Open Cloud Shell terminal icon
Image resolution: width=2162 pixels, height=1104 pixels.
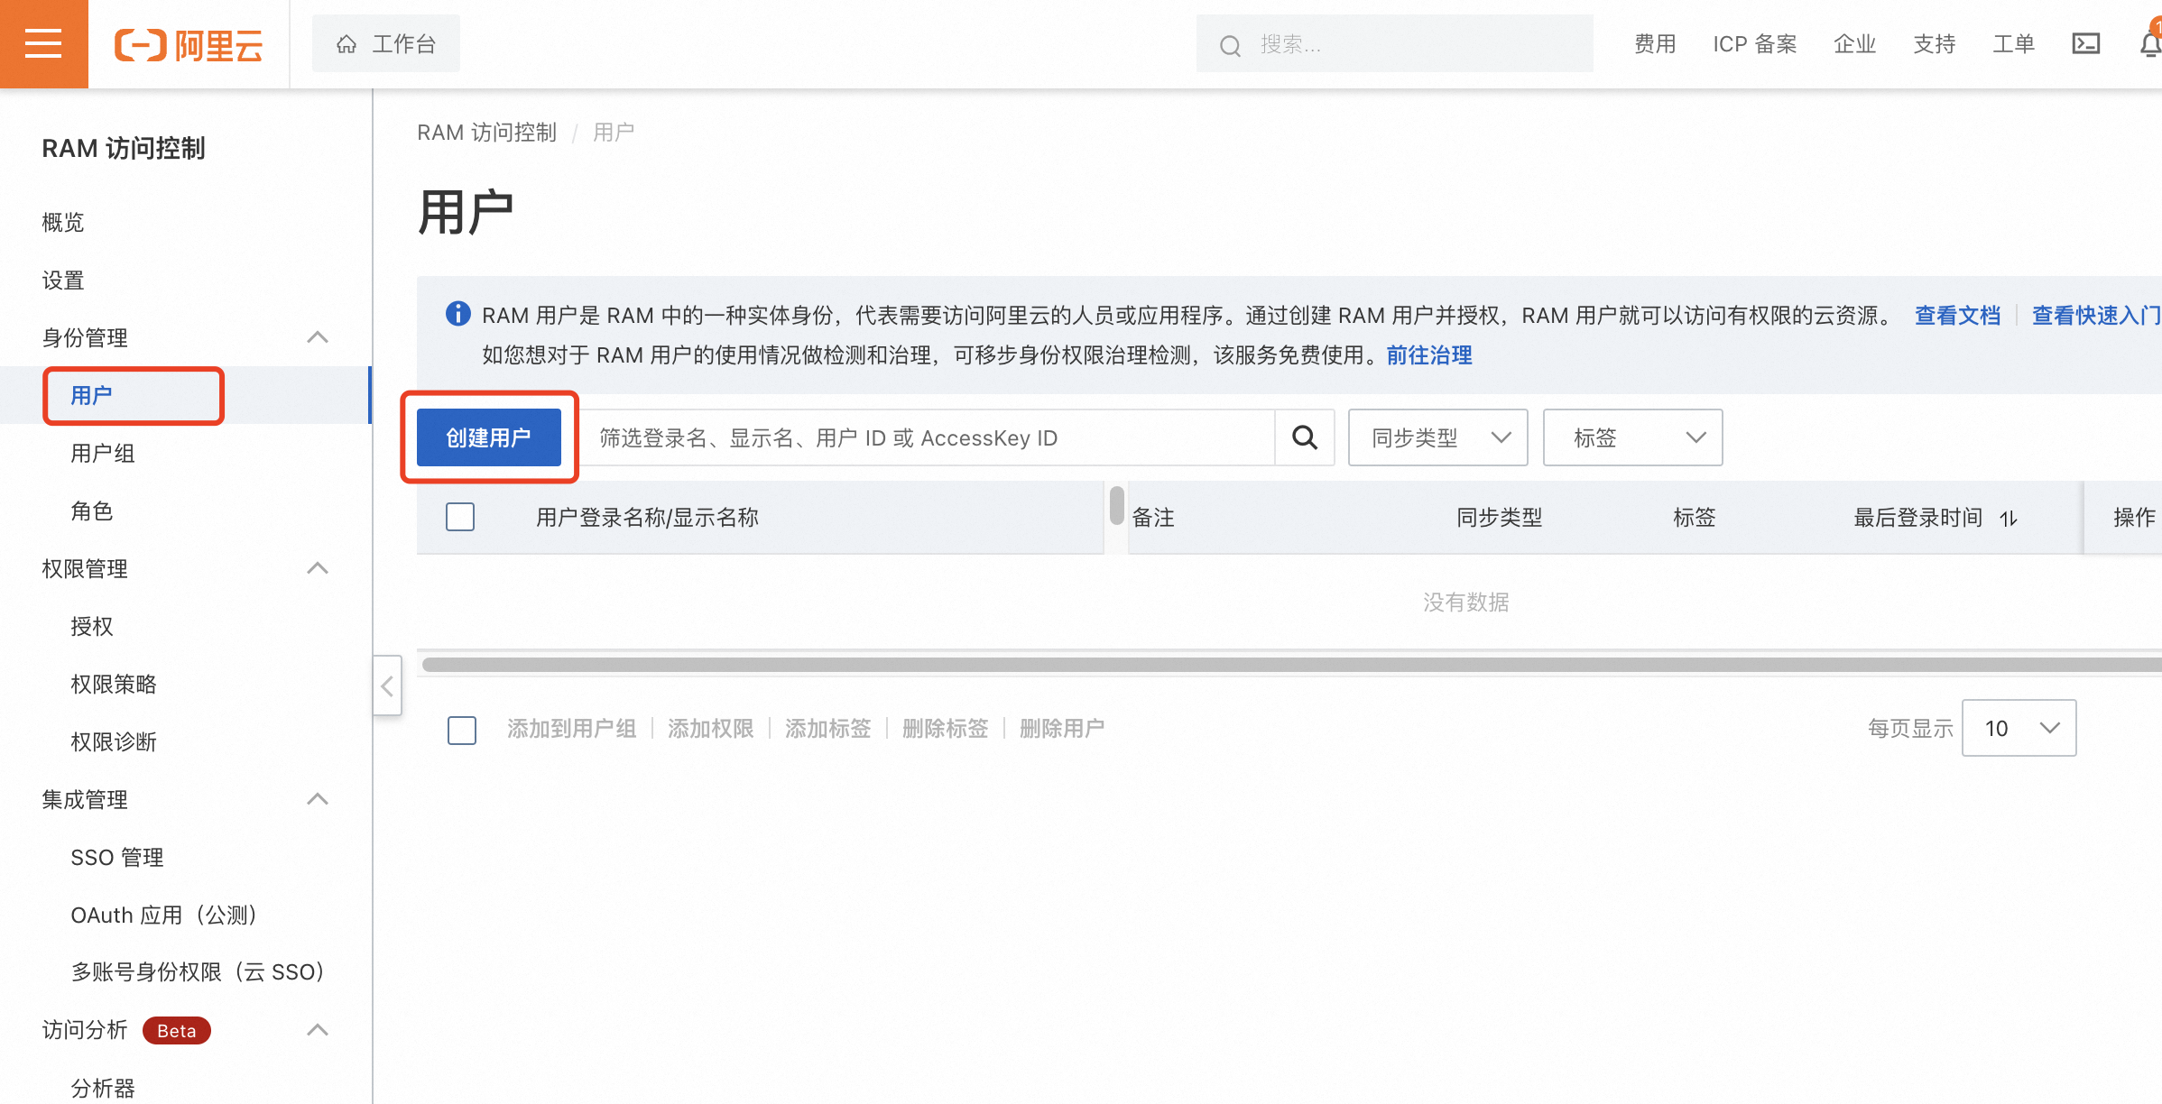(2085, 43)
